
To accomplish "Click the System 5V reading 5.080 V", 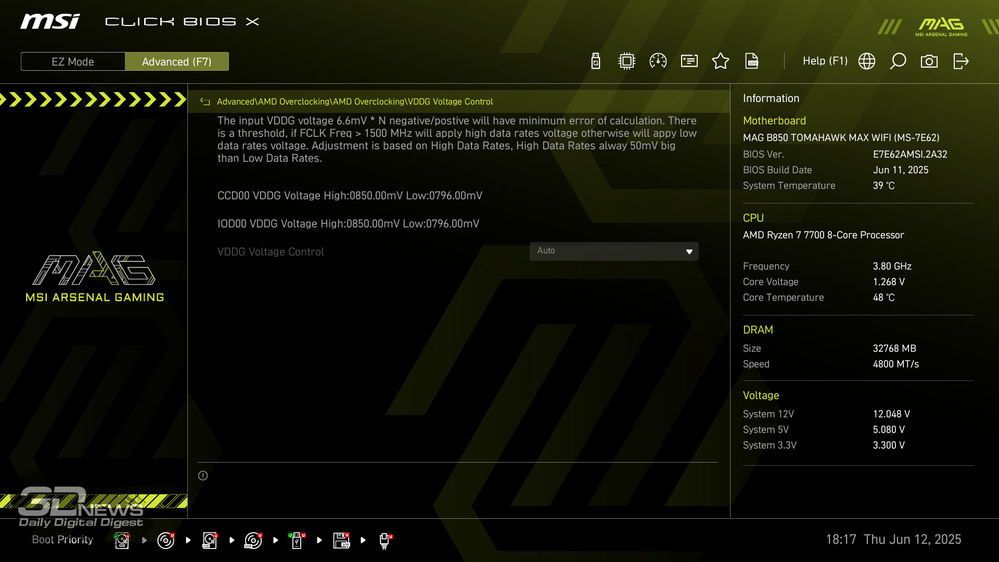I will coord(889,430).
